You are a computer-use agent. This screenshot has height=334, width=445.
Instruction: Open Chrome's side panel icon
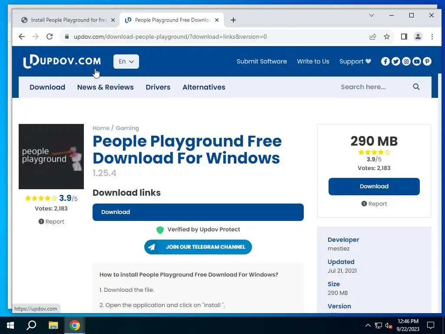pyautogui.click(x=404, y=37)
